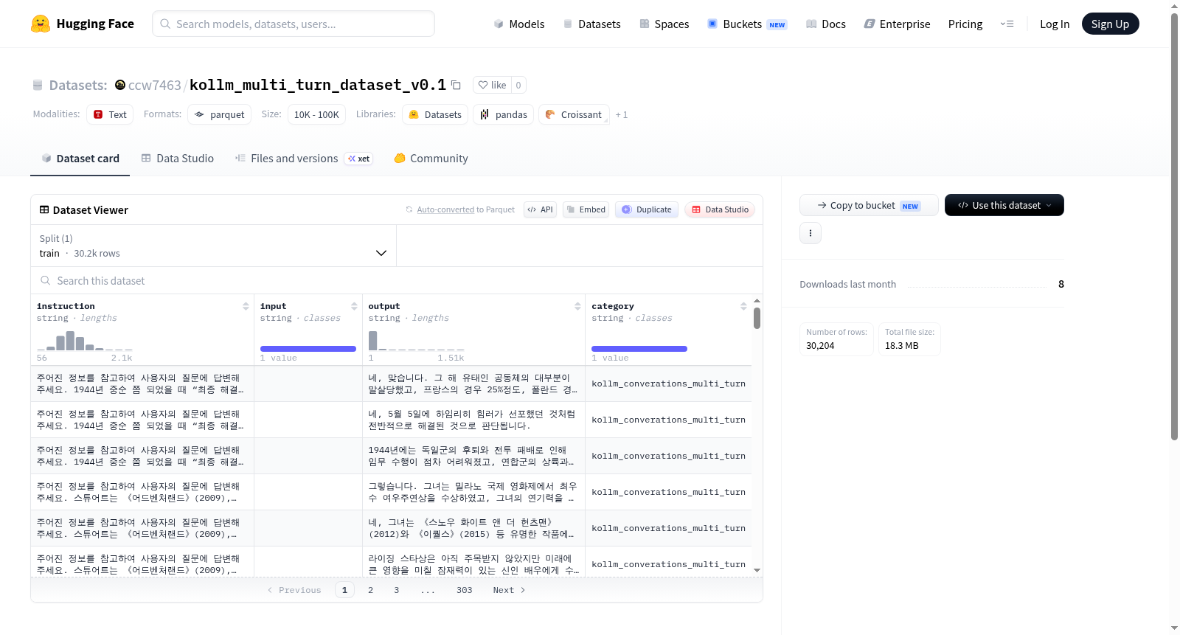Screen dimensions: 1180x635
Task: Click the Croissant library tag
Action: point(574,114)
